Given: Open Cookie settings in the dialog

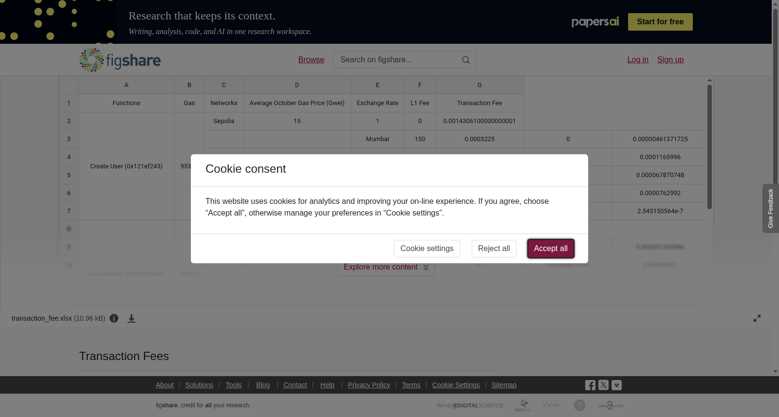Looking at the screenshot, I should tap(427, 249).
